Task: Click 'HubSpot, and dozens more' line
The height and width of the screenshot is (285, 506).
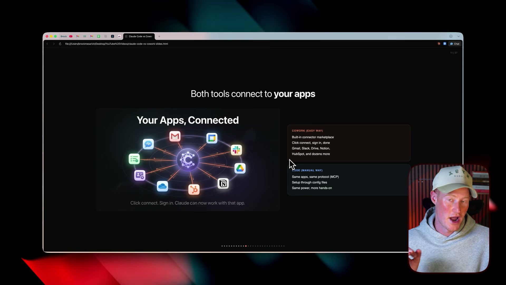Action: 311,154
